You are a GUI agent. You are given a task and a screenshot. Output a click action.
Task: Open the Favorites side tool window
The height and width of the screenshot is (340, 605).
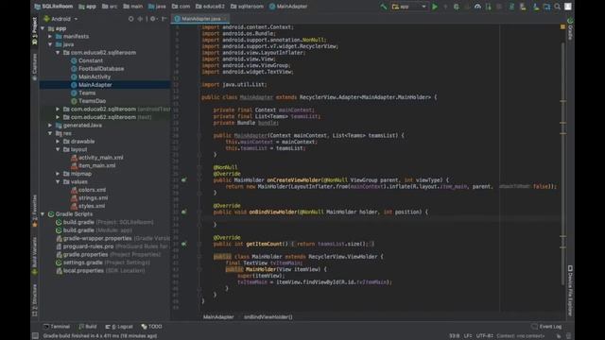coord(35,211)
